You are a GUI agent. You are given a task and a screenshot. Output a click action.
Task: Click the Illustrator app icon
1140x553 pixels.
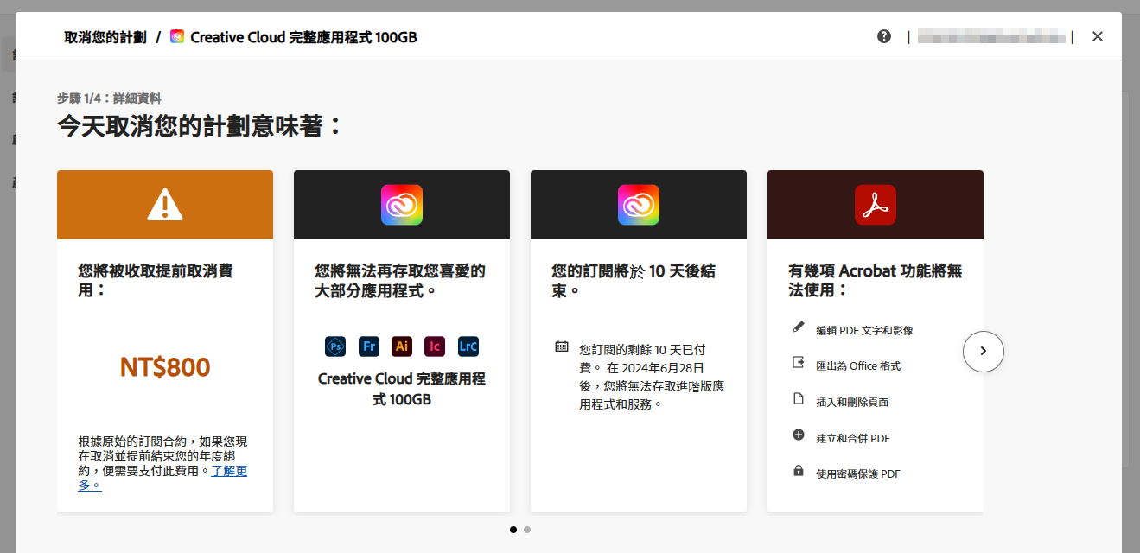click(x=402, y=346)
